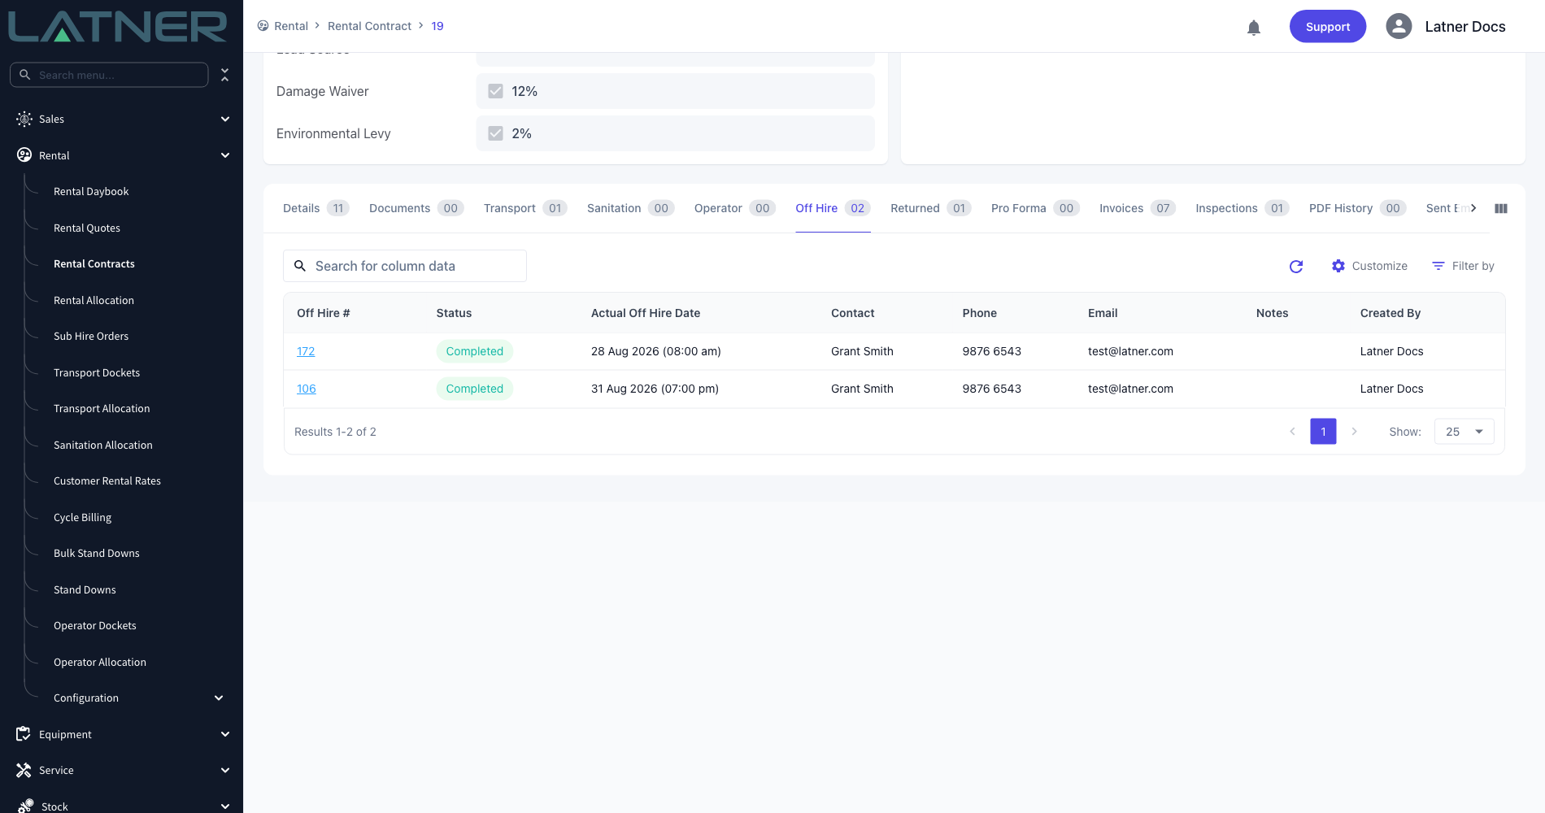Screen dimensions: 1545x813
Task: Click the Stock sidebar icon
Action: 25,806
